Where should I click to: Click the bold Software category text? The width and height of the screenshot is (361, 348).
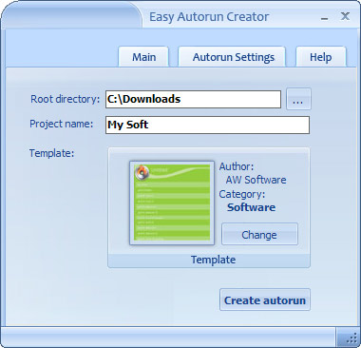tap(251, 207)
